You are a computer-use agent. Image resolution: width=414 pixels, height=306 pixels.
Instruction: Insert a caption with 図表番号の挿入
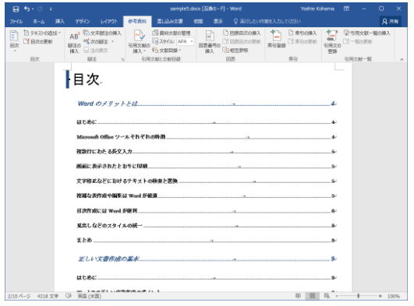click(210, 42)
